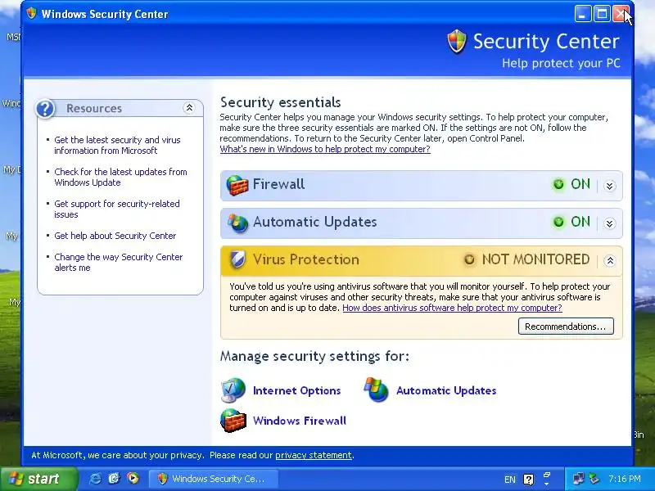The height and width of the screenshot is (491, 655).
Task: Click the second system tray icon near clock
Action: (x=594, y=479)
